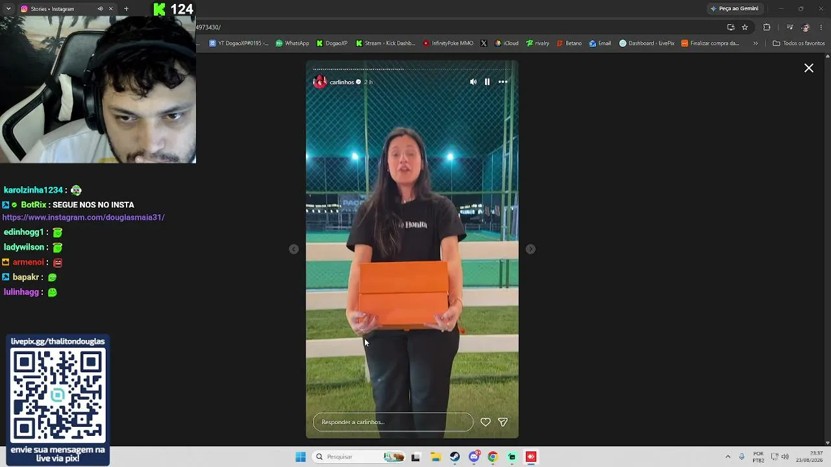Viewport: 831px width, 467px height.
Task: Go to the previous story
Action: 294,249
